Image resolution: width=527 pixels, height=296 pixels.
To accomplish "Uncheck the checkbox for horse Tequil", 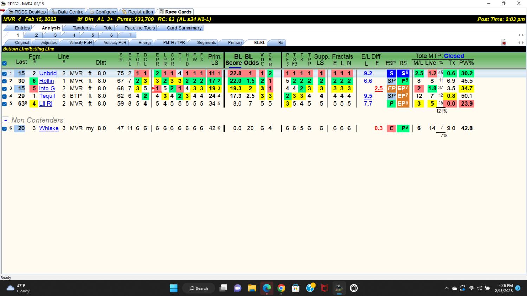I will tap(5, 96).
